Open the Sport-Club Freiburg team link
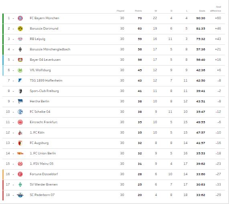This screenshot has height=204, width=229. click(44, 91)
